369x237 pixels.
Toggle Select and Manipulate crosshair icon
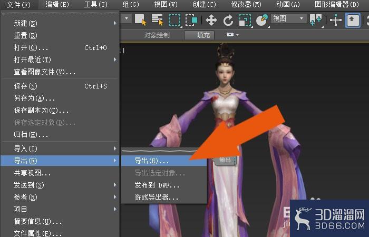point(336,20)
